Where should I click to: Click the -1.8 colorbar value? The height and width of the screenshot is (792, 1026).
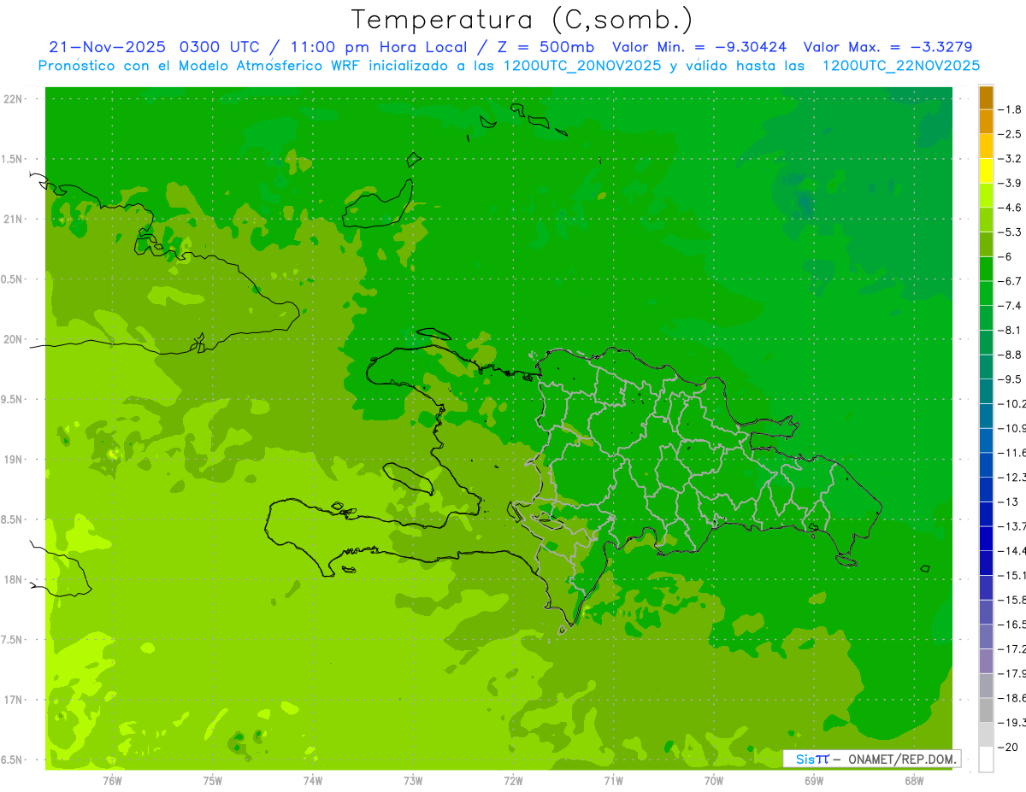[x=1010, y=109]
